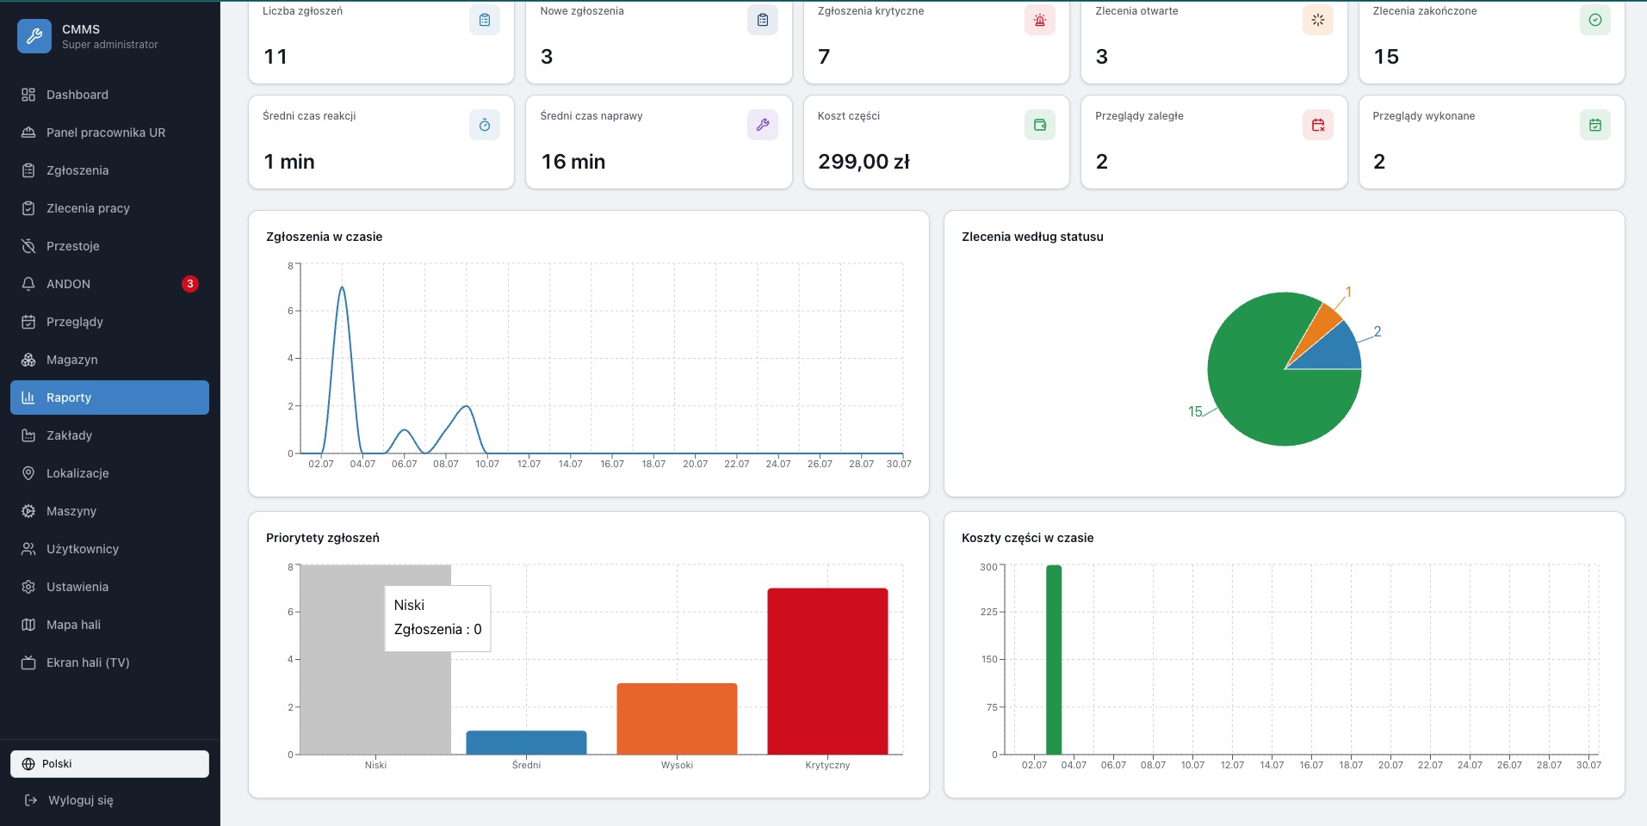
Task: Click the Przeglądy zaległe calendar-x icon
Action: [x=1318, y=125]
